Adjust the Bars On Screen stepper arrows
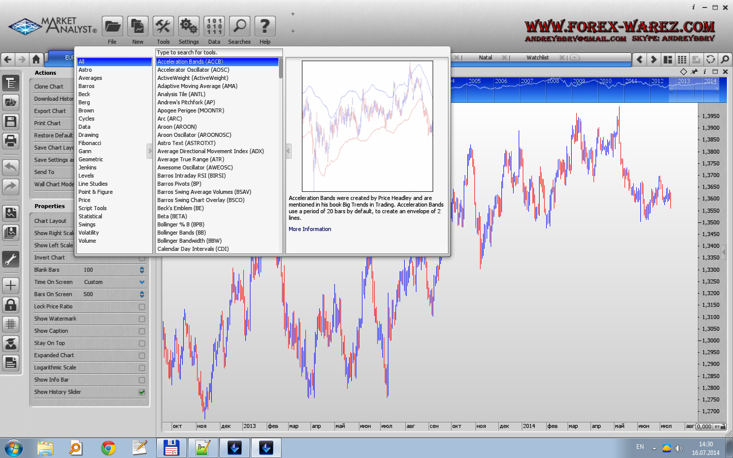Screen dimensions: 733x458 (x=142, y=294)
